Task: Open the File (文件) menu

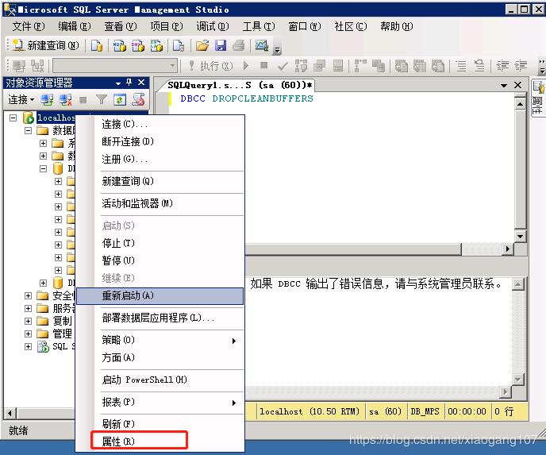Action: 29,26
